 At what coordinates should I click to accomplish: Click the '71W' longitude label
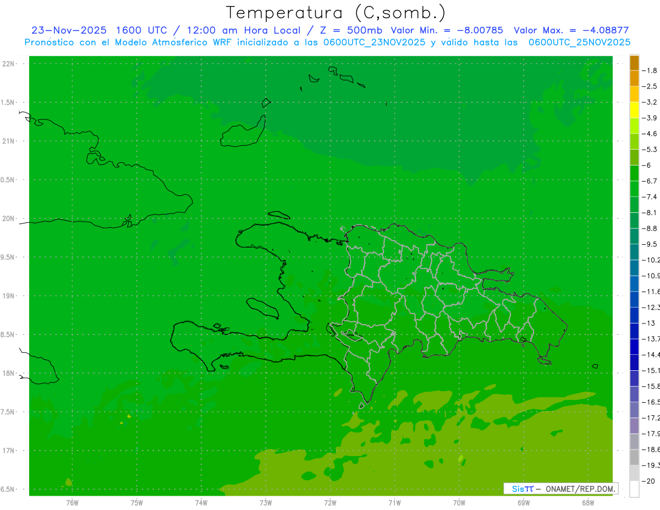pyautogui.click(x=394, y=503)
